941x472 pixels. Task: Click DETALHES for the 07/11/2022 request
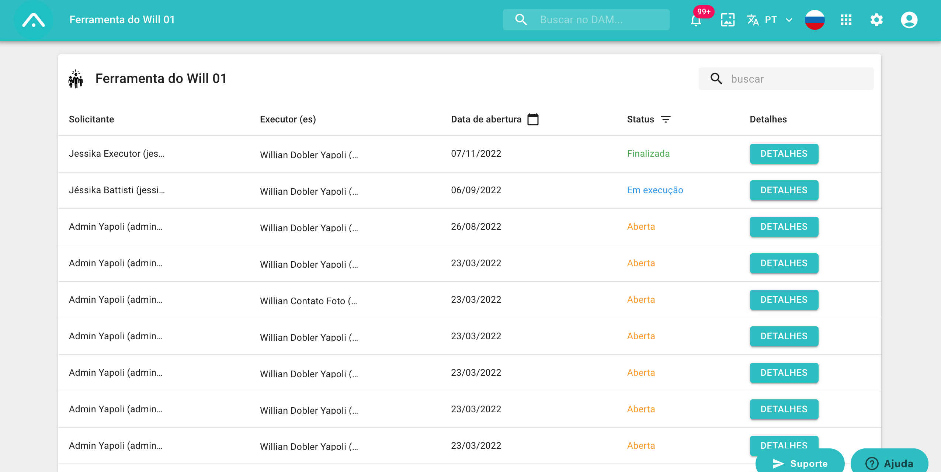coord(784,154)
